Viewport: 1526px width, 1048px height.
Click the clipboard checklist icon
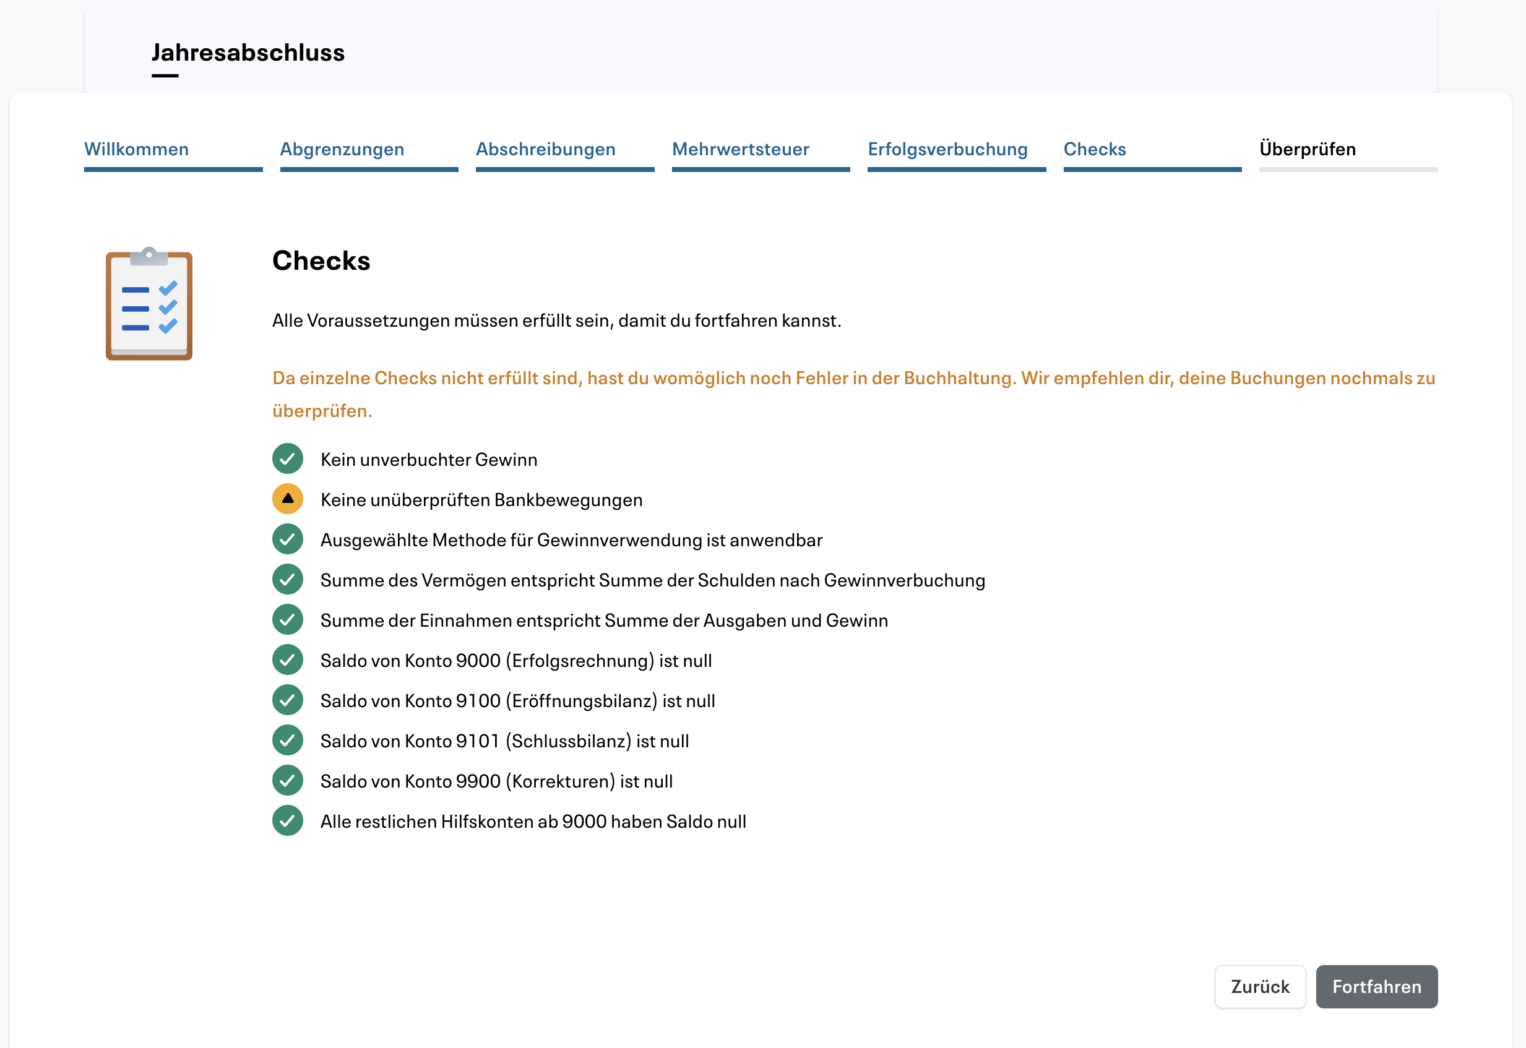[149, 306]
